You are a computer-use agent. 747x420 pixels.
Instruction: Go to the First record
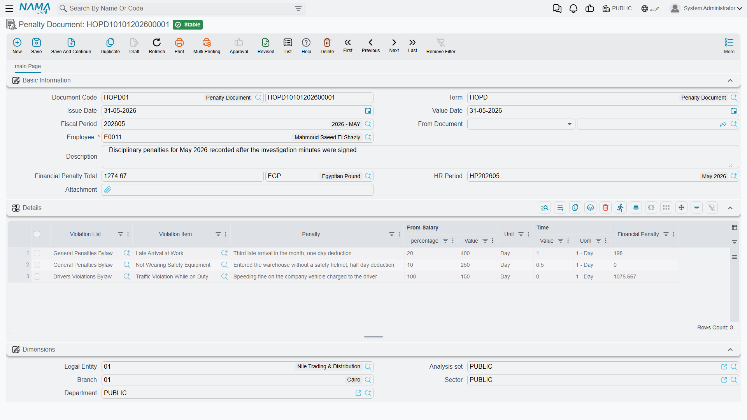pyautogui.click(x=348, y=45)
